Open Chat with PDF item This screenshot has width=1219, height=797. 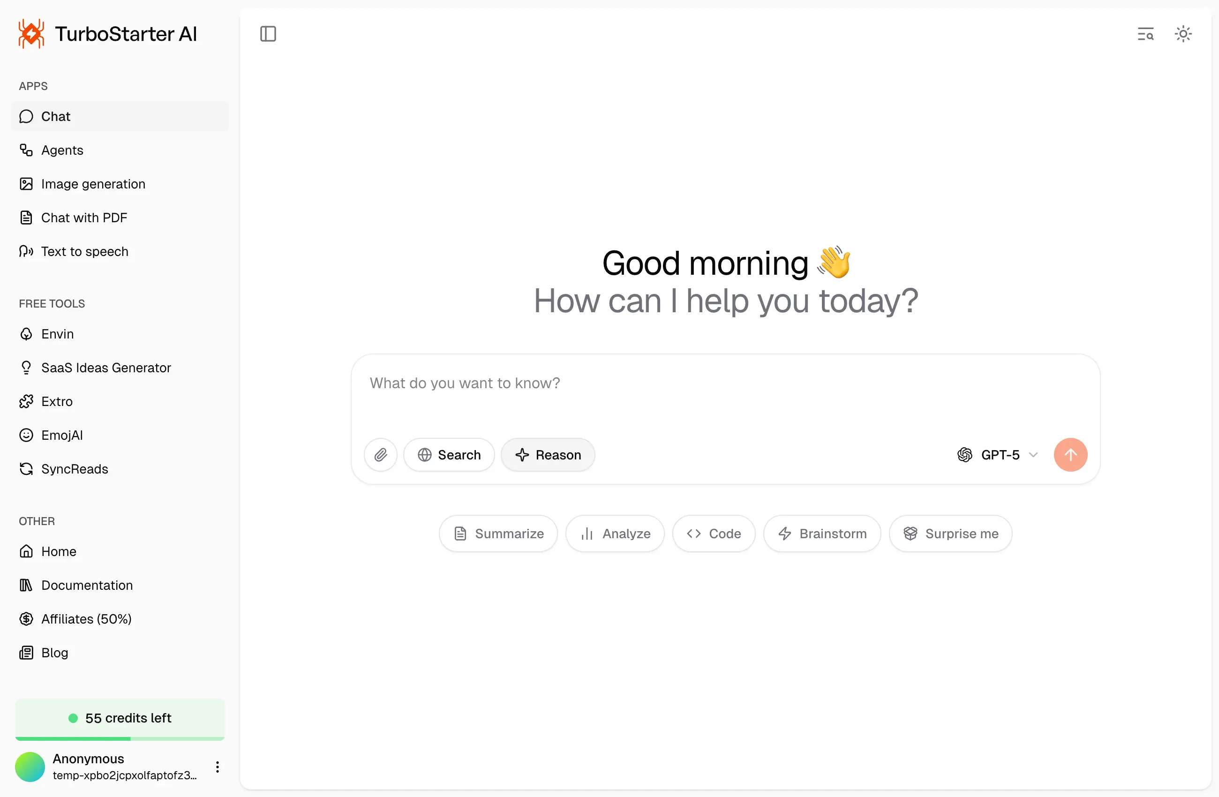coord(84,218)
